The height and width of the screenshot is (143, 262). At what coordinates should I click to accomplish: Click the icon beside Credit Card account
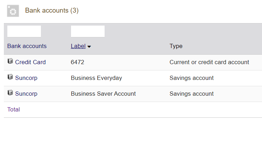pos(10,62)
